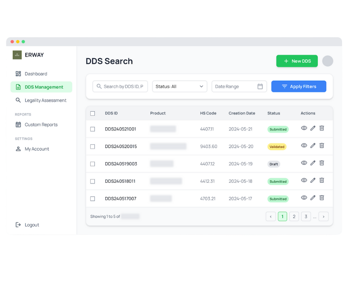Click the ERWAY logo icon
351x294 pixels.
[x=17, y=55]
